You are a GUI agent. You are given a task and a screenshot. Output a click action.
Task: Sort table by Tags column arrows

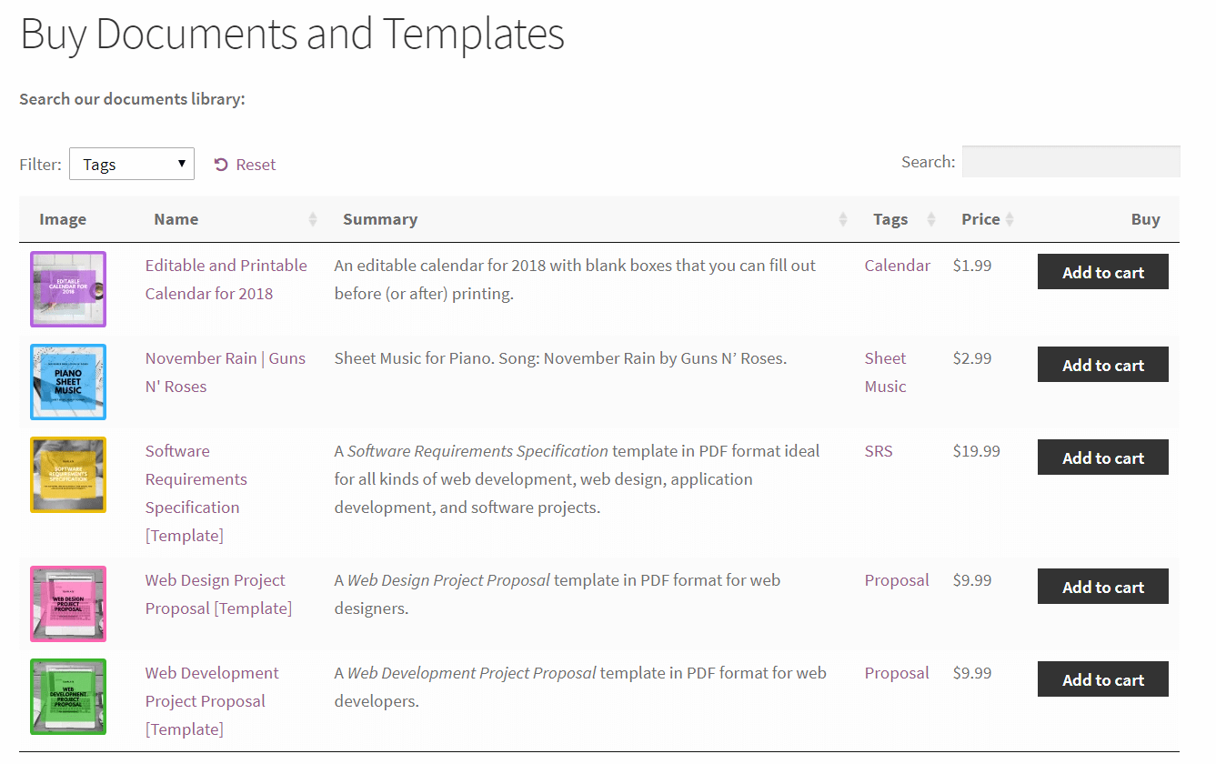931,219
